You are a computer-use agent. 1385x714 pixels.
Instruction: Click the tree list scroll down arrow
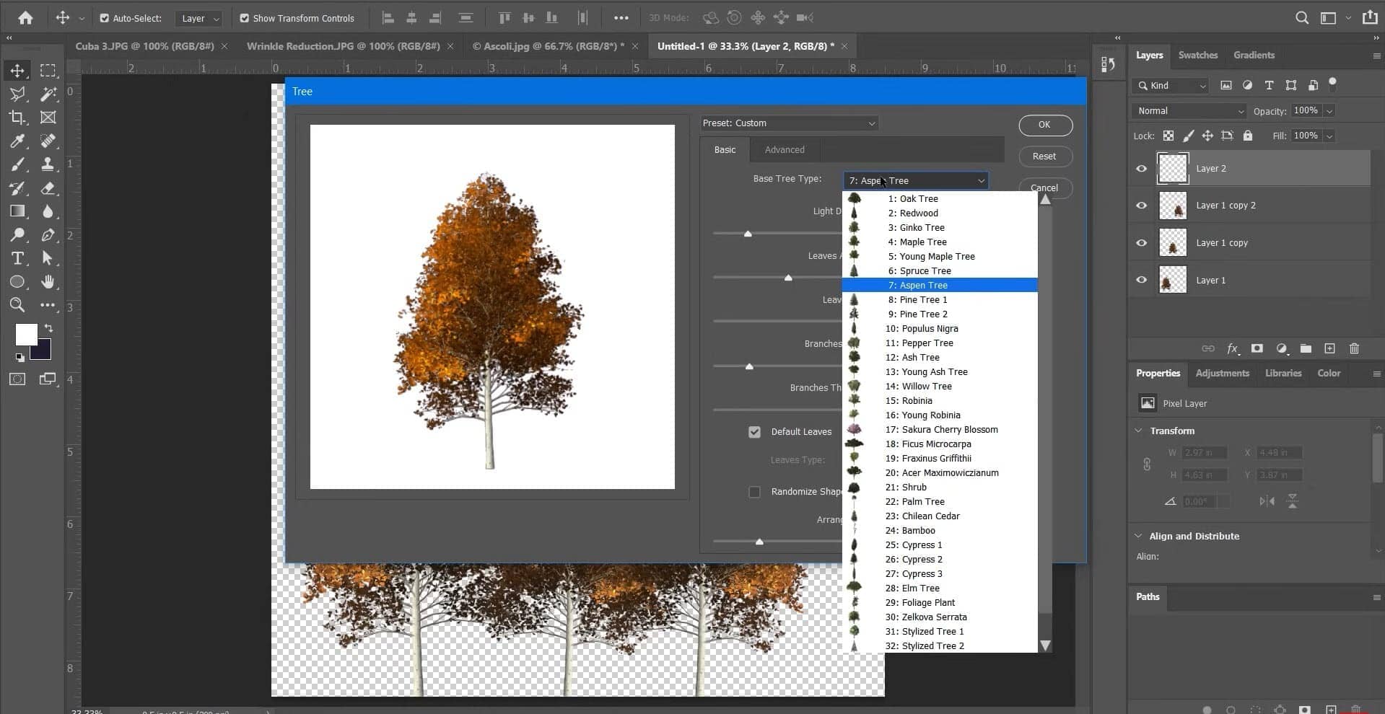[1044, 645]
